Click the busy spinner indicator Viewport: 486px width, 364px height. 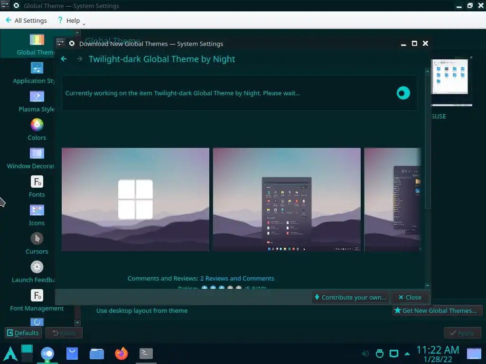click(403, 93)
